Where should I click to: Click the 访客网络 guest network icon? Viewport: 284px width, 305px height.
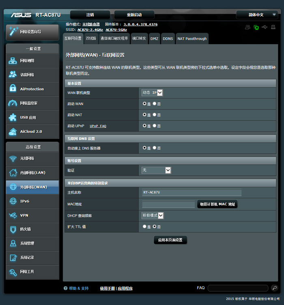coord(13,74)
